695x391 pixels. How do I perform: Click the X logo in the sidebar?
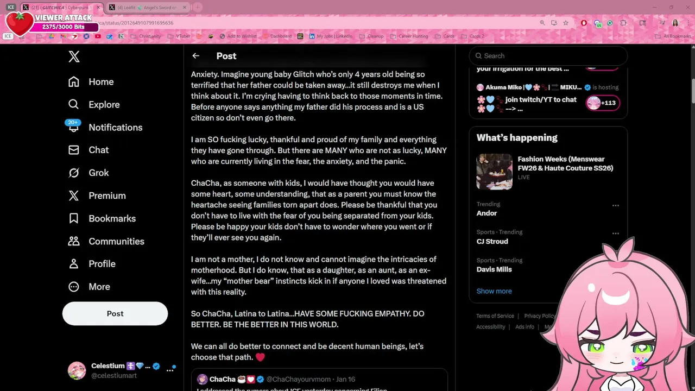click(x=74, y=56)
